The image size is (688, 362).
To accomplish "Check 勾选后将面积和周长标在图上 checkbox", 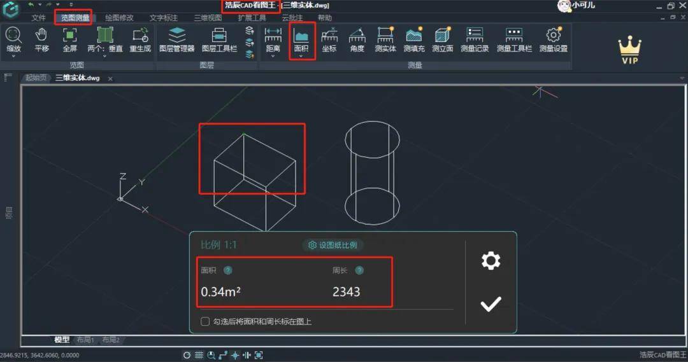I will (x=205, y=321).
